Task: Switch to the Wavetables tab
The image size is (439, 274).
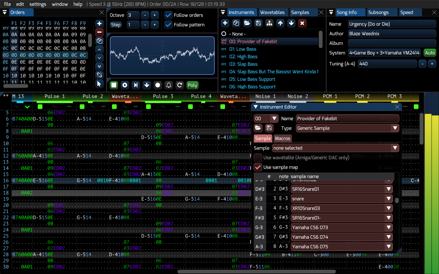Action: 272,12
